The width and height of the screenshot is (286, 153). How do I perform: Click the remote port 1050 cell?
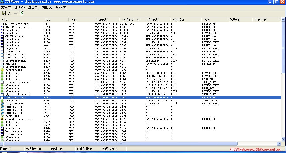(x=174, y=33)
